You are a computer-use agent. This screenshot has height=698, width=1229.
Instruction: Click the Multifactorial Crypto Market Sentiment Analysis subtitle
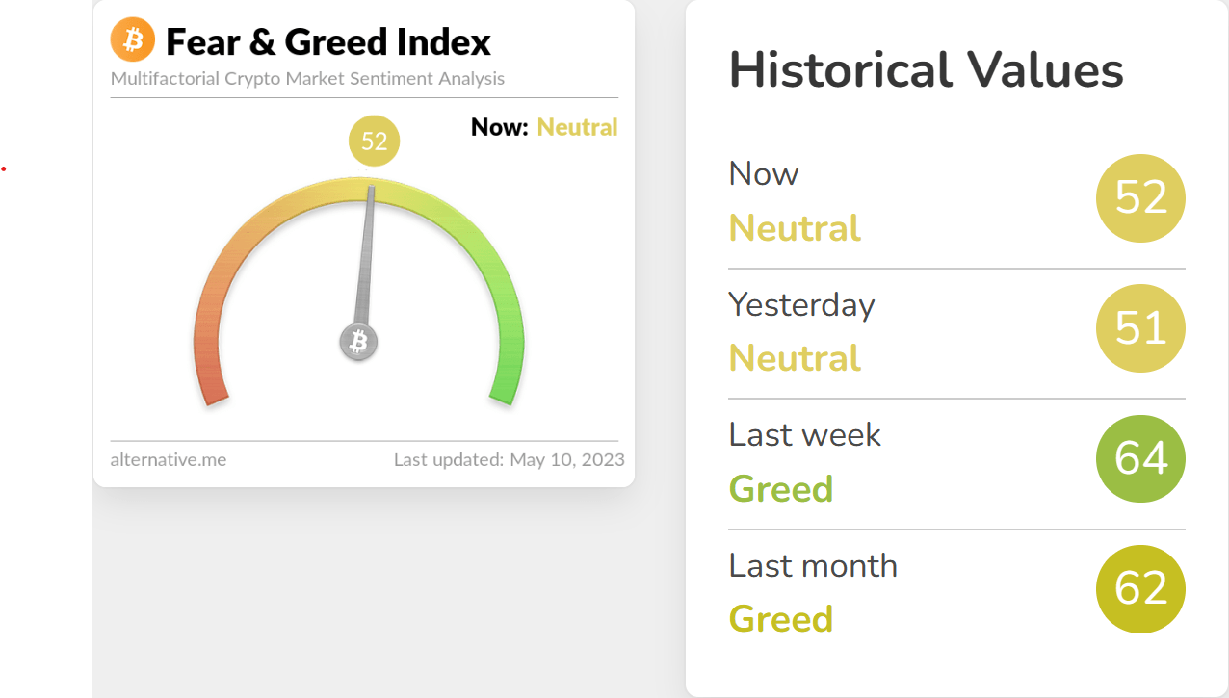click(308, 78)
